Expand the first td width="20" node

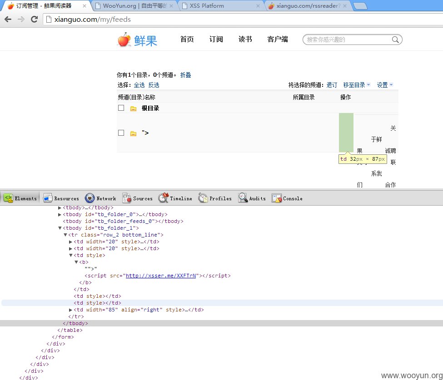click(70, 242)
